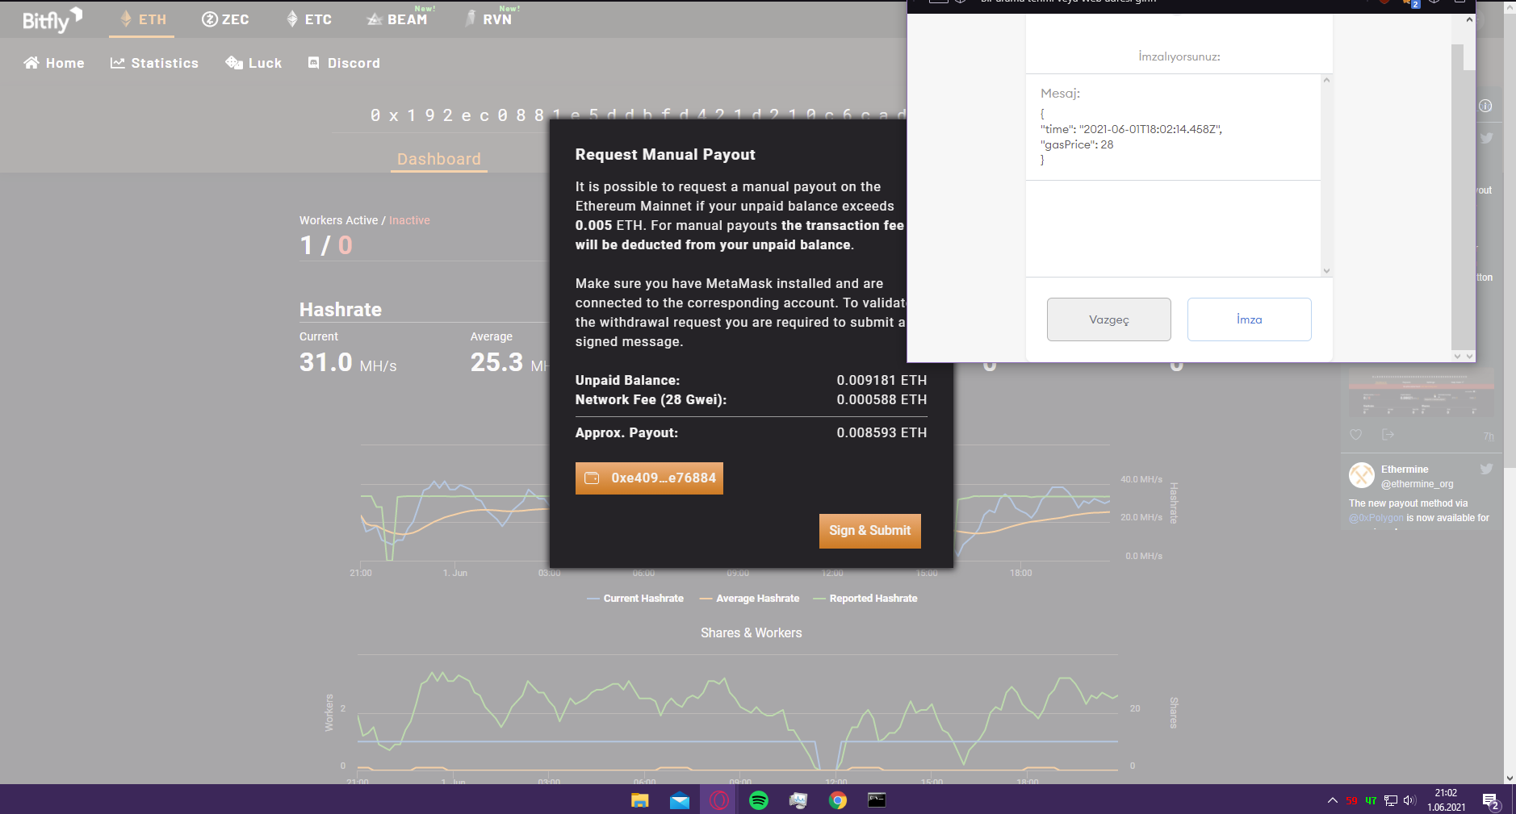Click the current hashrate value 31.0
The height and width of the screenshot is (814, 1516).
[326, 362]
